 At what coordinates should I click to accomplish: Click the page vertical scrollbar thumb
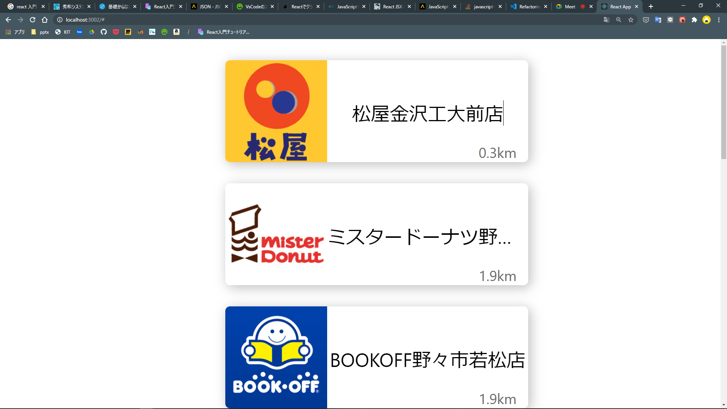724,102
